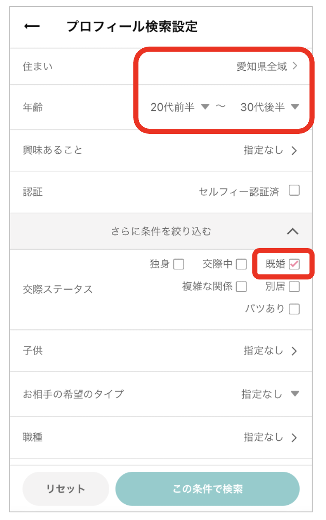
Task: Tap この条件で検索 search button
Action: click(207, 489)
